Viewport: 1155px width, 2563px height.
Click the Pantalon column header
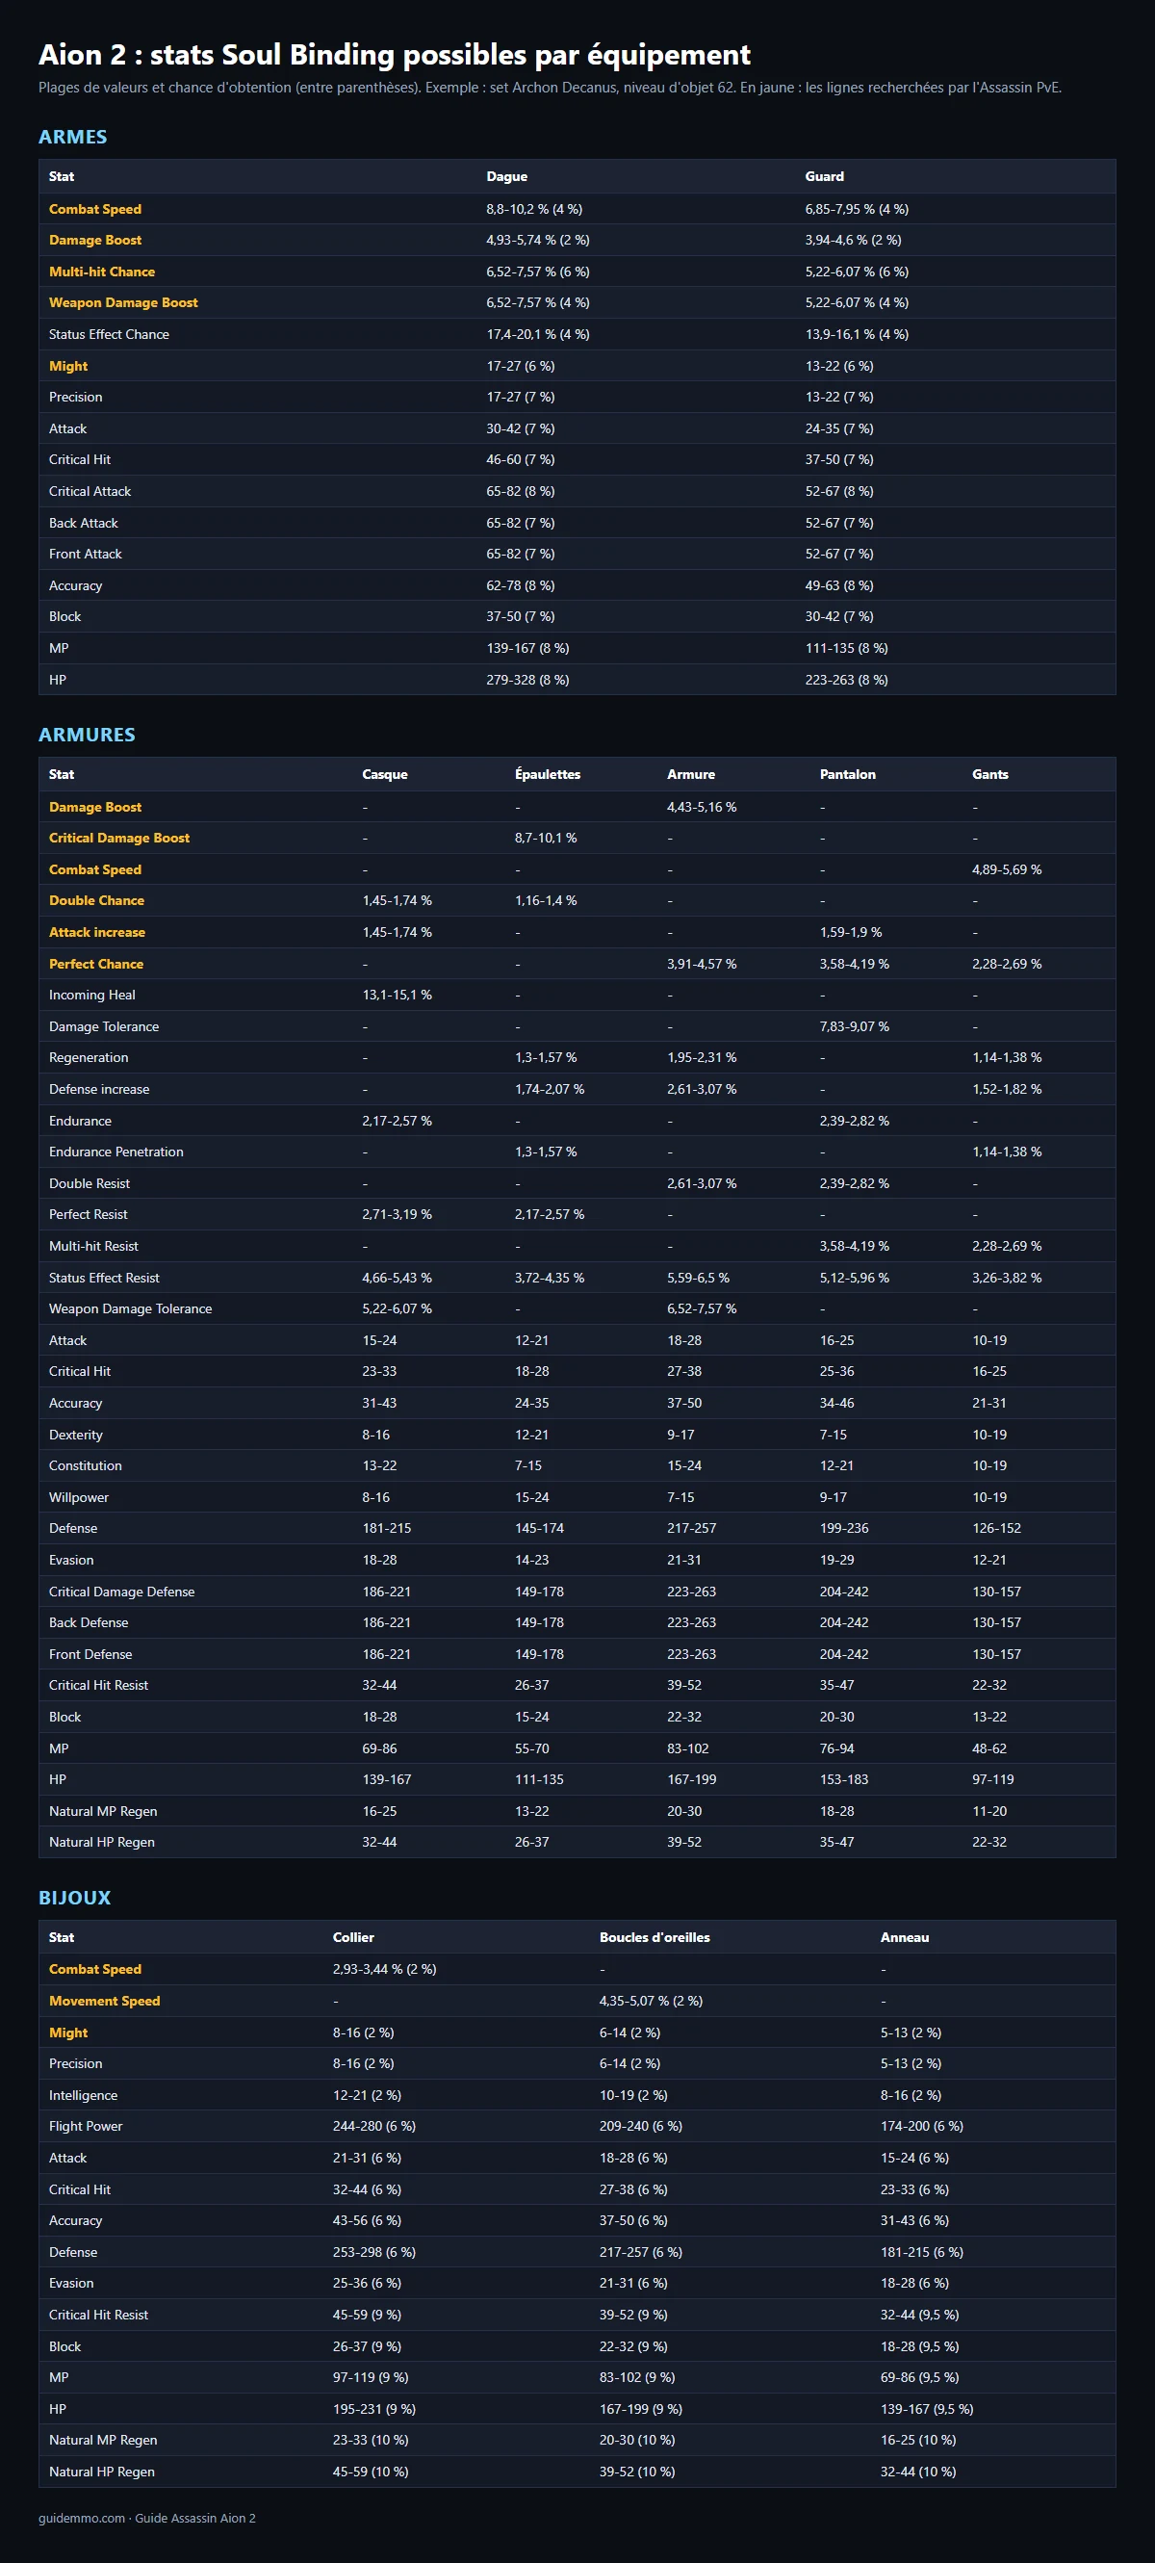click(848, 774)
